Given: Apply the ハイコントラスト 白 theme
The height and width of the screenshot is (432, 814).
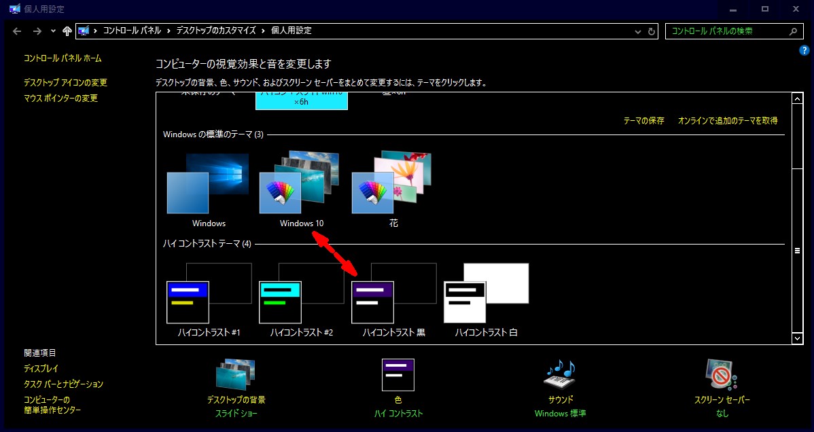Looking at the screenshot, I should 486,293.
